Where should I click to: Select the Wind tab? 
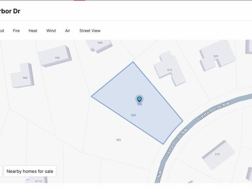point(51,31)
